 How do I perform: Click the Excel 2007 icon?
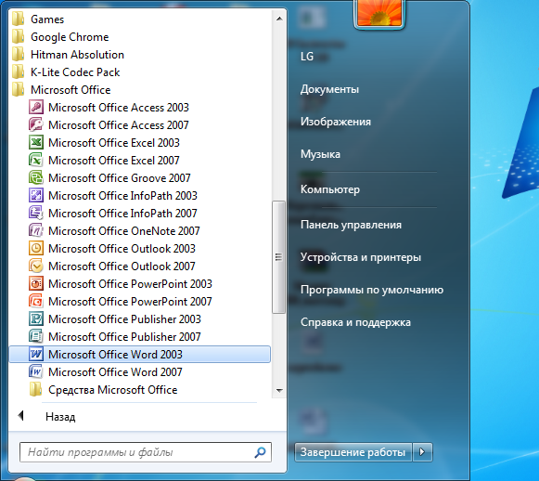(x=36, y=161)
